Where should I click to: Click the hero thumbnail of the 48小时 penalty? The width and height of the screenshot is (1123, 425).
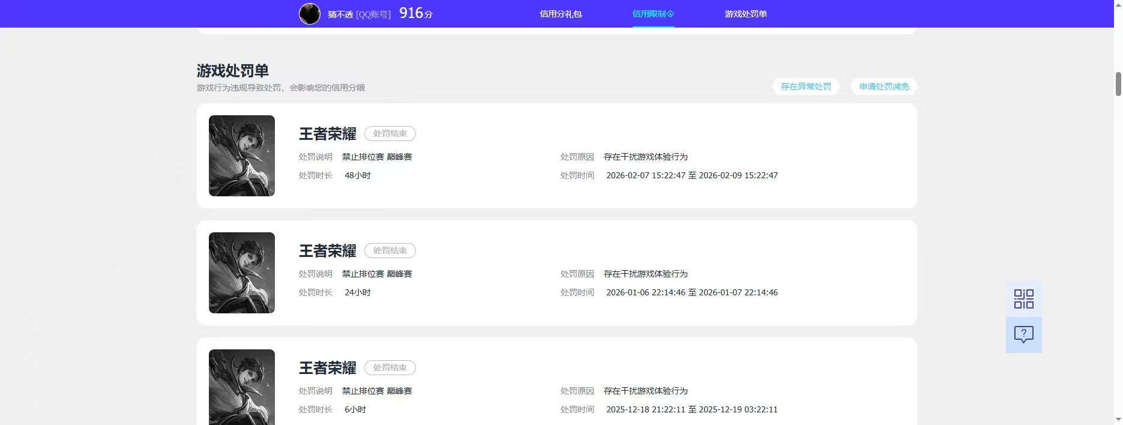[242, 155]
